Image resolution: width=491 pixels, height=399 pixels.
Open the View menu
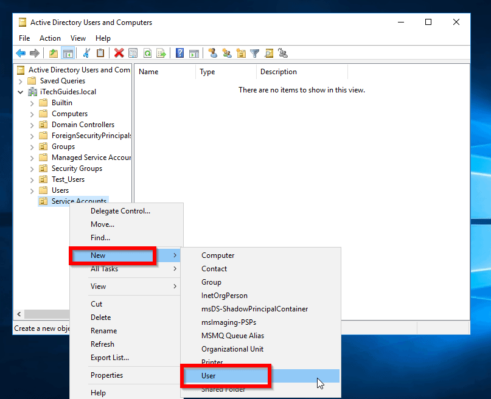[x=78, y=38]
